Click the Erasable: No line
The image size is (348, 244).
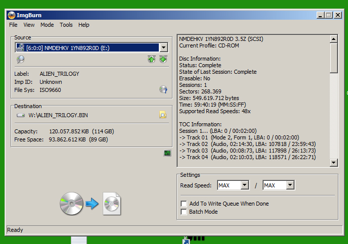[194, 78]
